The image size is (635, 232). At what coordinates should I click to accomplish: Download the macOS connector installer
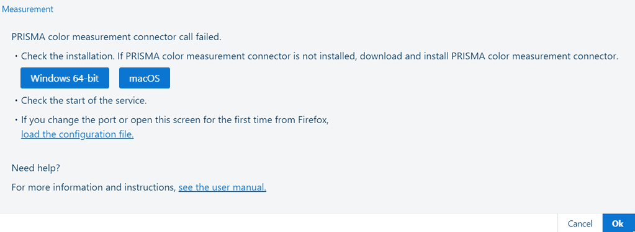click(x=145, y=78)
